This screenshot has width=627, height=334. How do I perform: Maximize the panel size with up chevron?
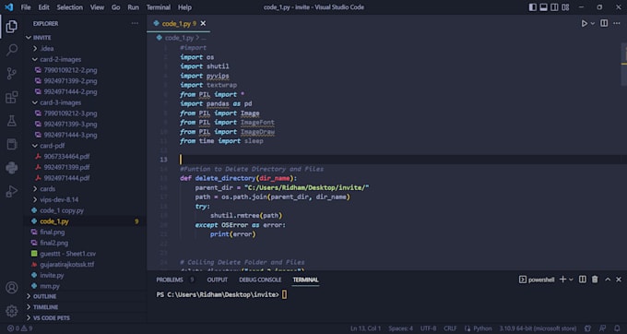[x=608, y=280]
